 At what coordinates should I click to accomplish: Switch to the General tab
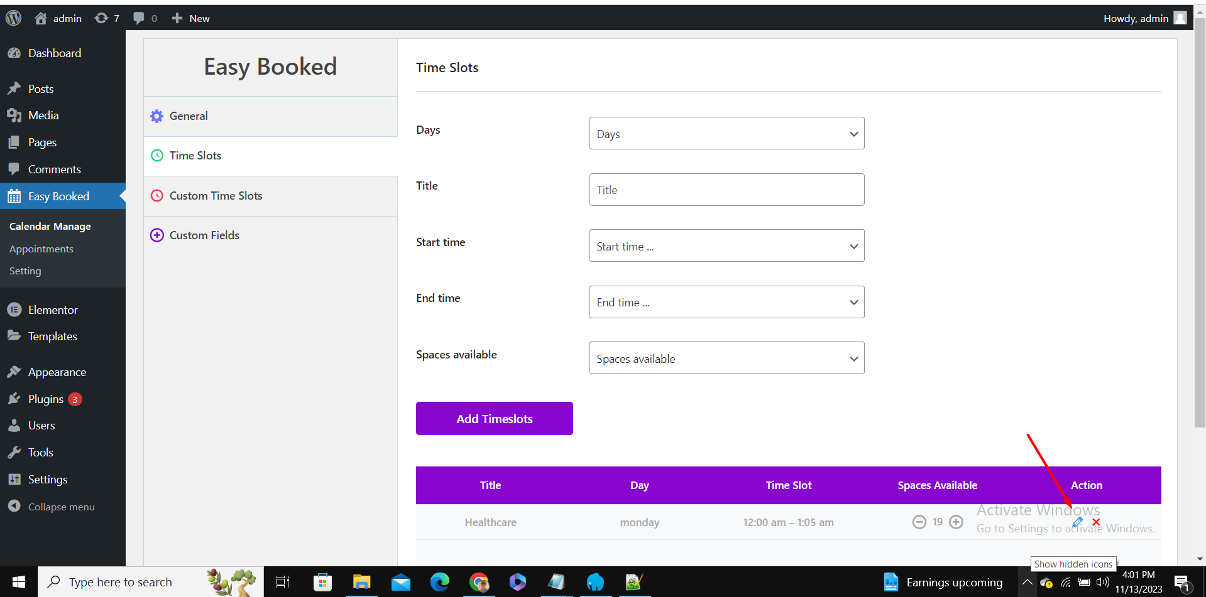[x=271, y=116]
